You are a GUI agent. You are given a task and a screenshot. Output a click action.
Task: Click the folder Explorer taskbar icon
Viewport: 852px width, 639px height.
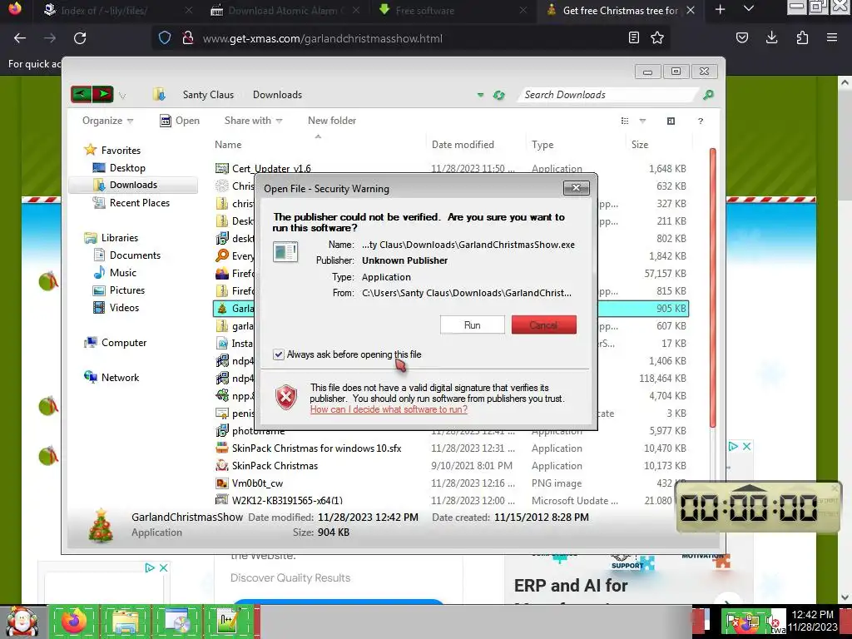pyautogui.click(x=125, y=622)
